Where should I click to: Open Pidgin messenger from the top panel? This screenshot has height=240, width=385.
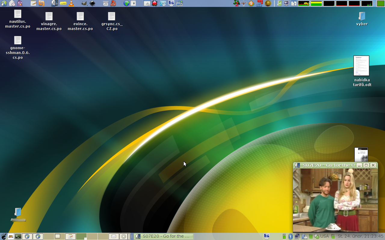[20, 3]
